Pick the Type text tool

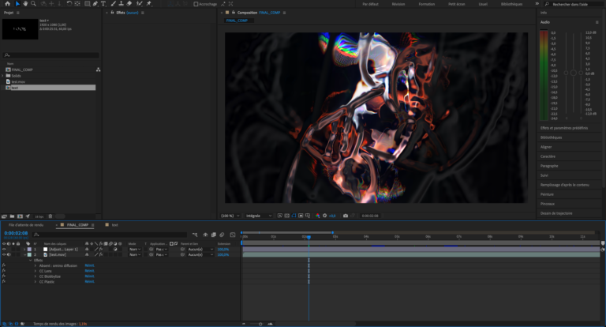pos(103,4)
